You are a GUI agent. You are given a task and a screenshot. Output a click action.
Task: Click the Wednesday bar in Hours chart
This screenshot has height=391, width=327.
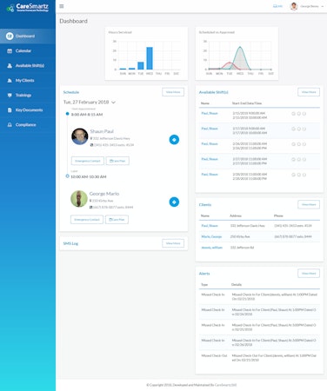150,58
